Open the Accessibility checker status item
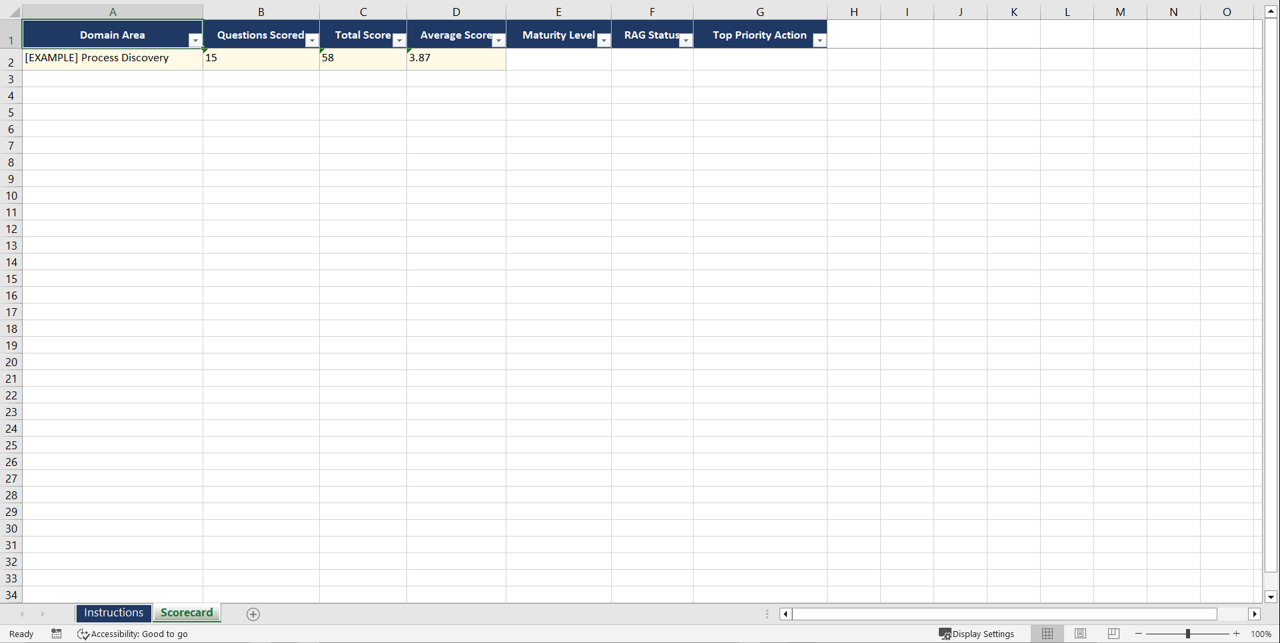 point(133,634)
